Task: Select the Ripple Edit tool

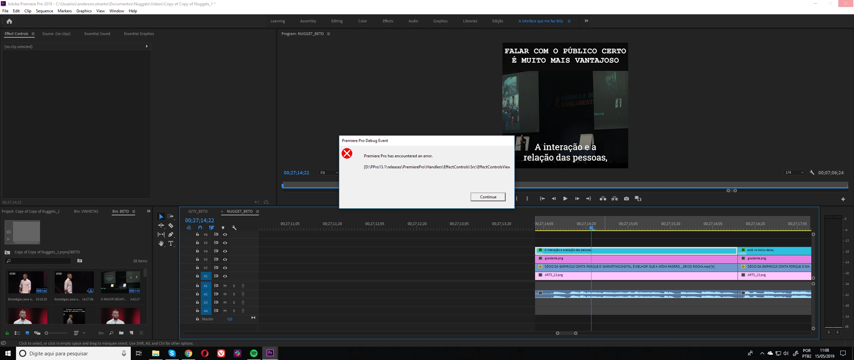Action: (161, 226)
